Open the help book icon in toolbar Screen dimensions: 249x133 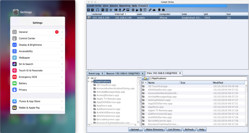coord(160,10)
